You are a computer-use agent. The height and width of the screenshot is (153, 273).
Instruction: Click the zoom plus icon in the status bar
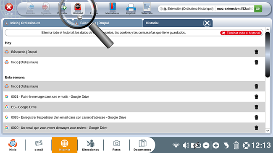click(216, 145)
